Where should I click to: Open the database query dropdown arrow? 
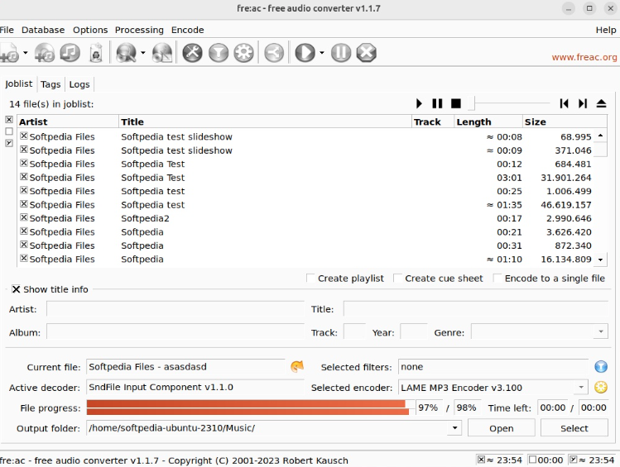pos(142,53)
